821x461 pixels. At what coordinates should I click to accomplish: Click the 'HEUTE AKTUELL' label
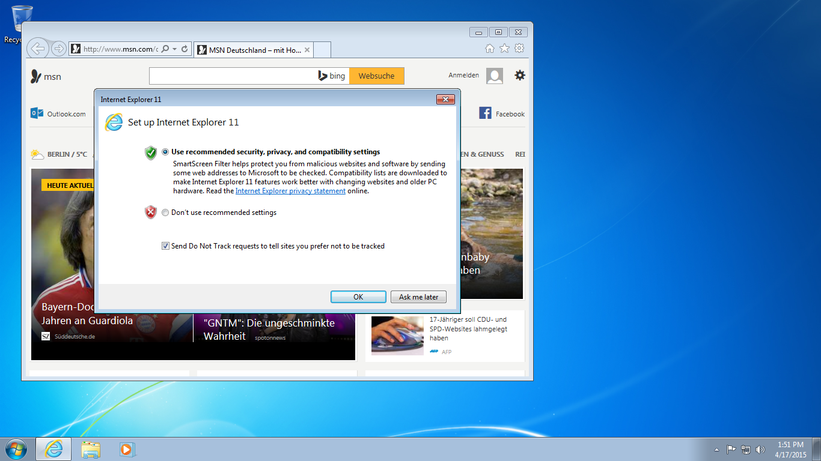[69, 185]
